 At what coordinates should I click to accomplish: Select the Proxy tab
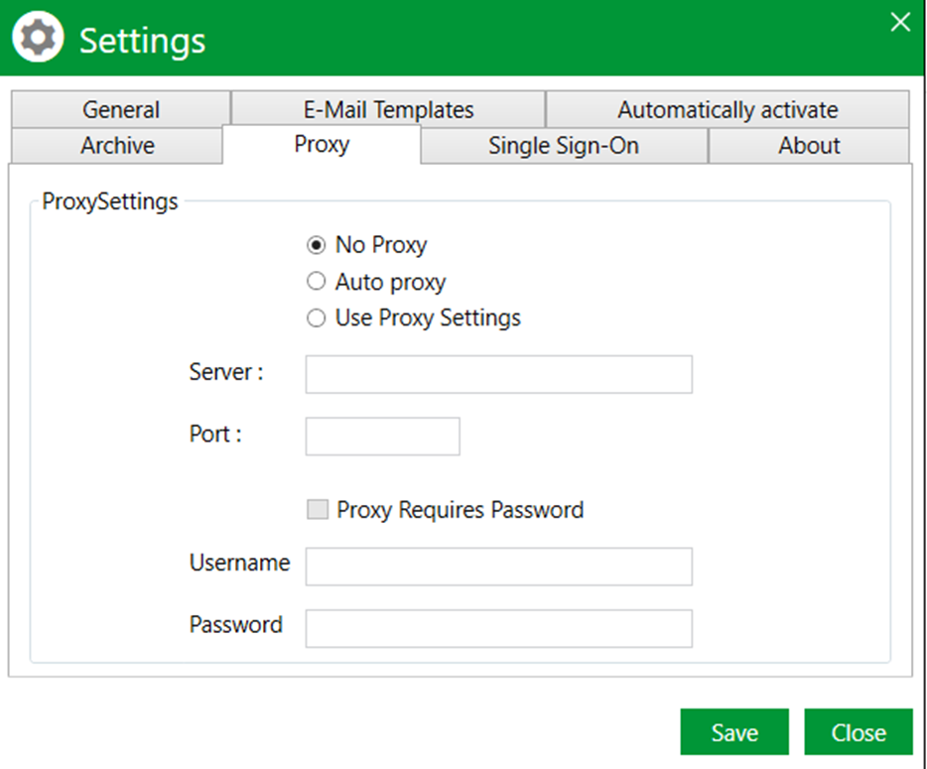(x=322, y=144)
